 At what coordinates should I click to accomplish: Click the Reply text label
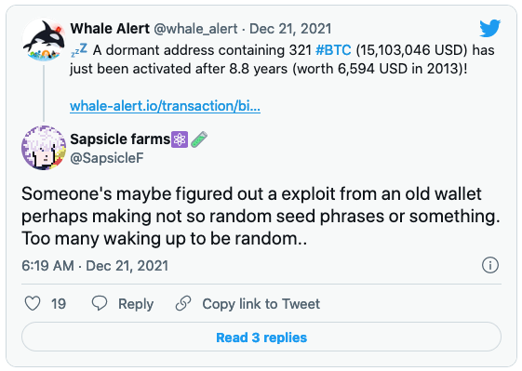tap(136, 304)
